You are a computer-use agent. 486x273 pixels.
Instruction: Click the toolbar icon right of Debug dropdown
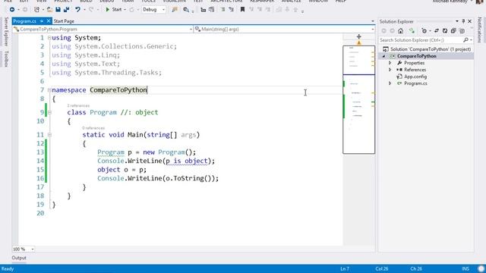point(175,10)
